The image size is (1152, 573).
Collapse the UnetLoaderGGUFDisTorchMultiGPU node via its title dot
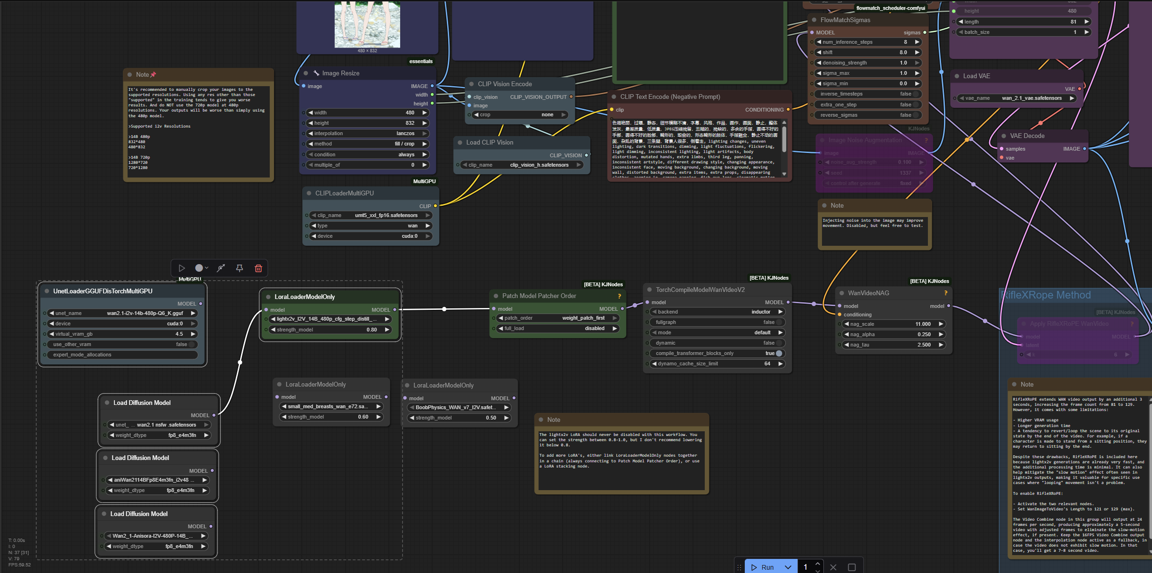47,291
